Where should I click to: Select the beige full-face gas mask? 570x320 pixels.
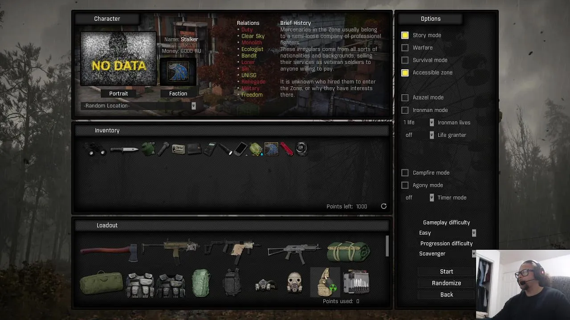294,283
